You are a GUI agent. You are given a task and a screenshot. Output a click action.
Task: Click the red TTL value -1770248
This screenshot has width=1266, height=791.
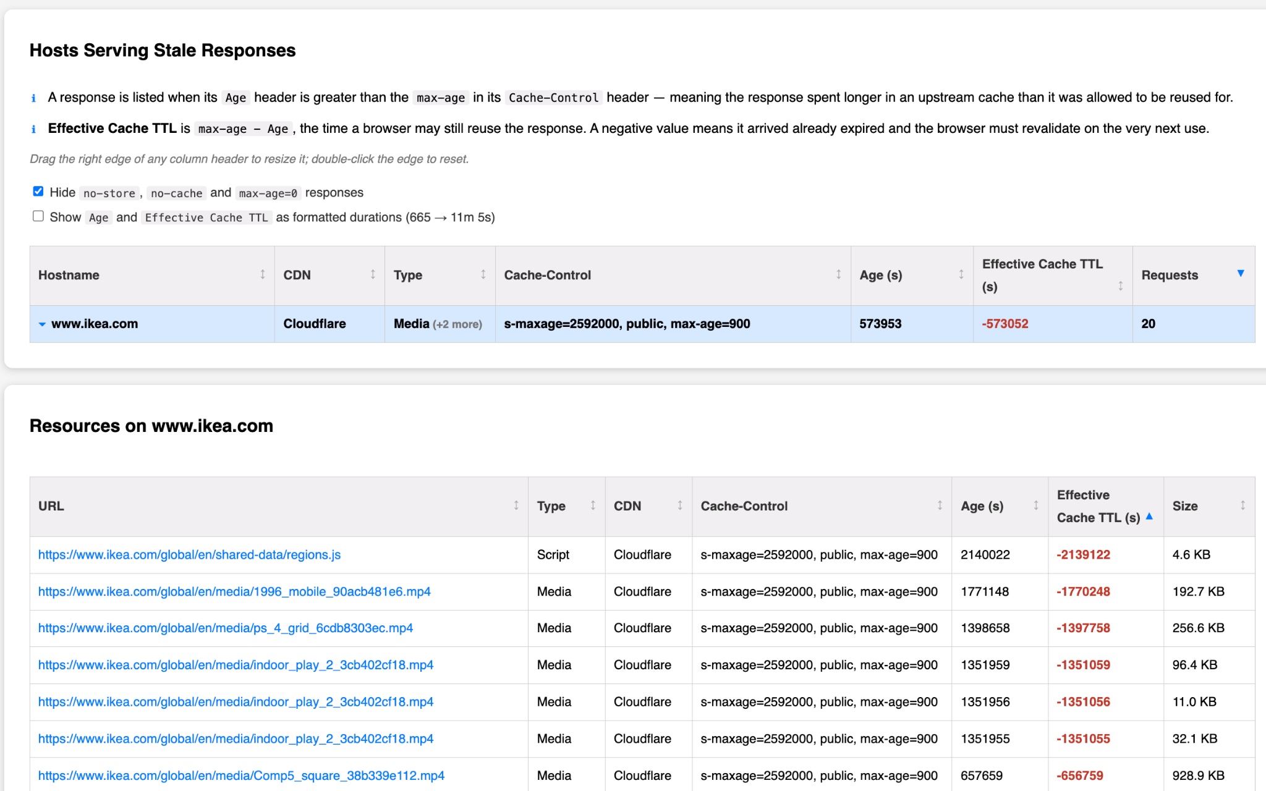coord(1083,591)
